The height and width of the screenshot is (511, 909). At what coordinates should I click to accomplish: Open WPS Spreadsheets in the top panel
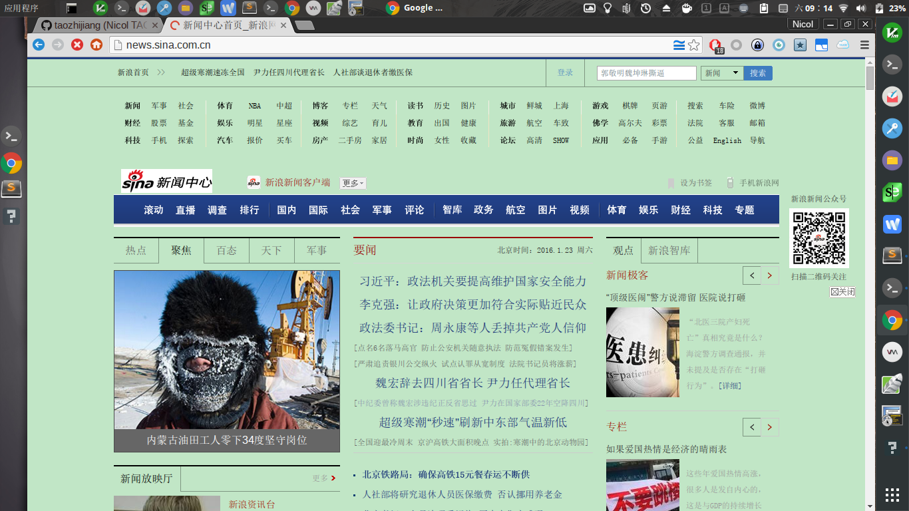click(x=207, y=8)
